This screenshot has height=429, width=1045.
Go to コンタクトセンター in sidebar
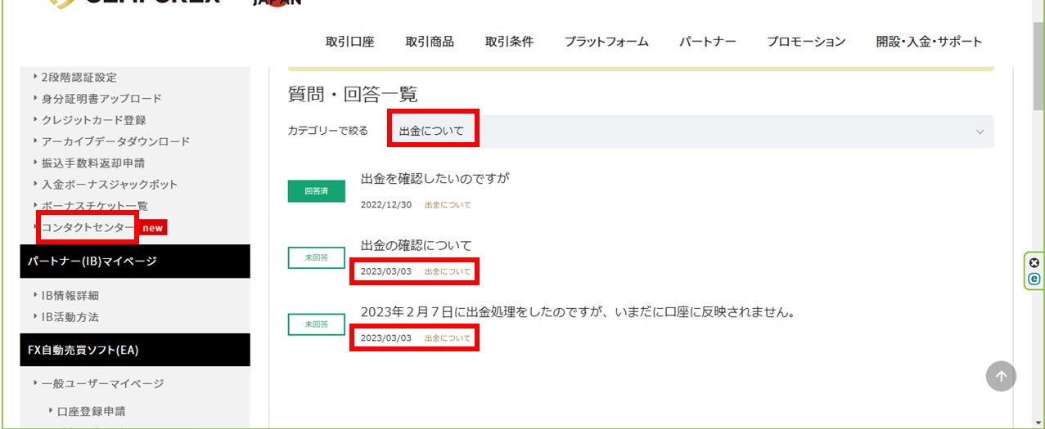pos(88,227)
